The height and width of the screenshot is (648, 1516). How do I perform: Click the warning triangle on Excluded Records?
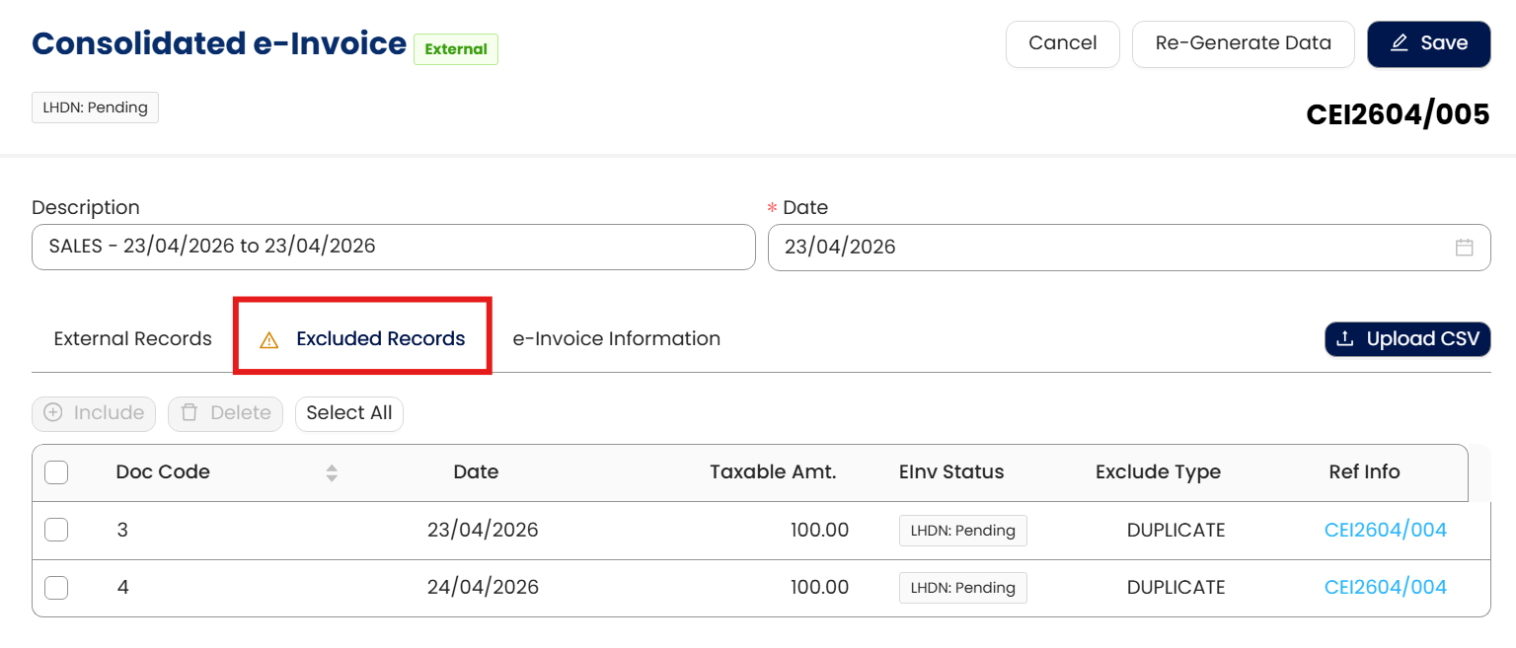coord(268,340)
